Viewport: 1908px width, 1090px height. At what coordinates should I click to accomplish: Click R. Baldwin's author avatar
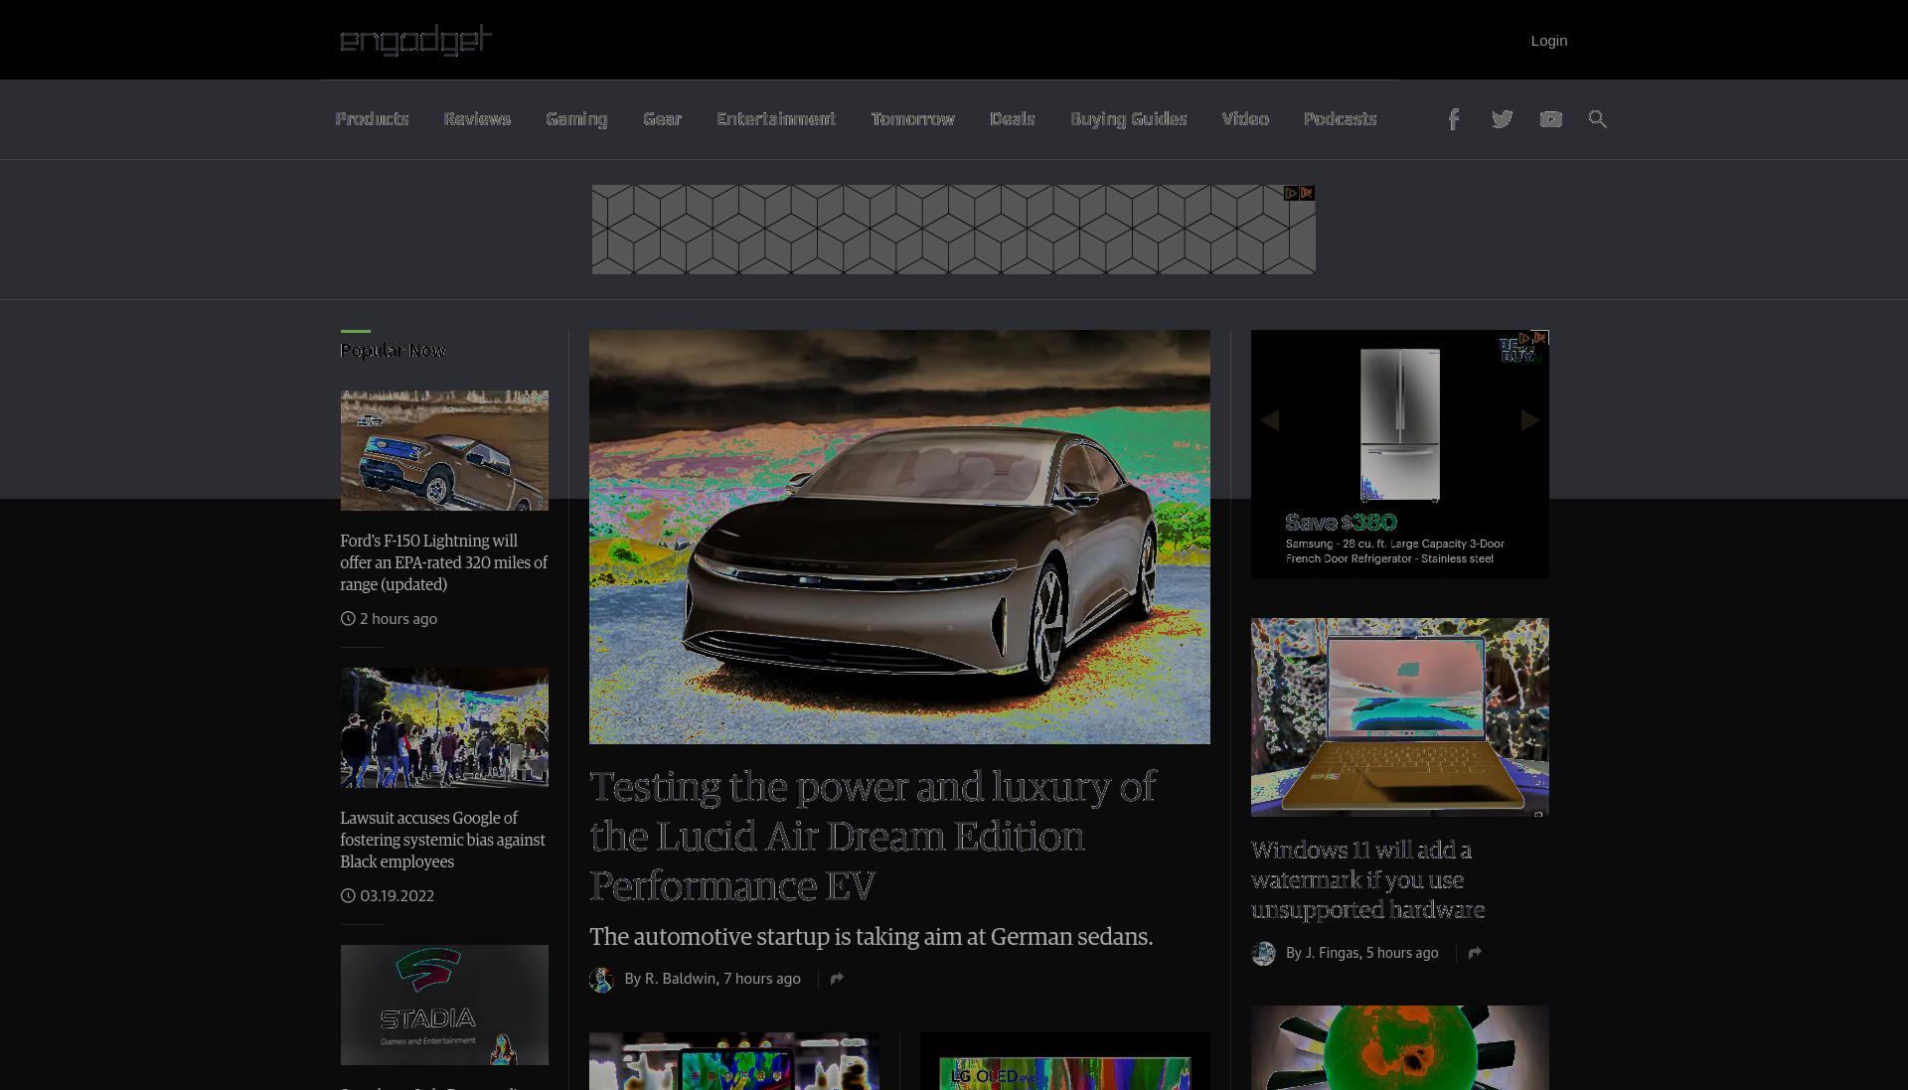click(601, 980)
